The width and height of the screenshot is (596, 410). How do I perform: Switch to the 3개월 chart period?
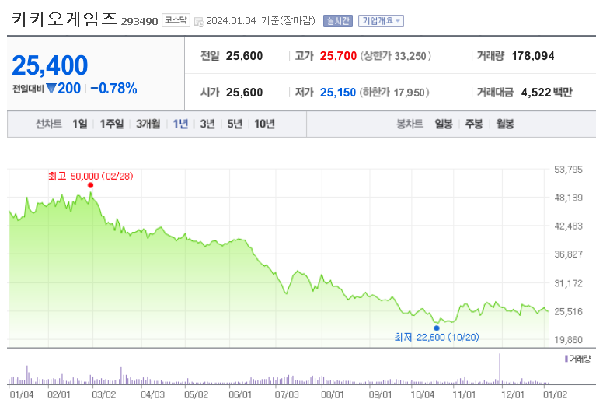click(148, 124)
